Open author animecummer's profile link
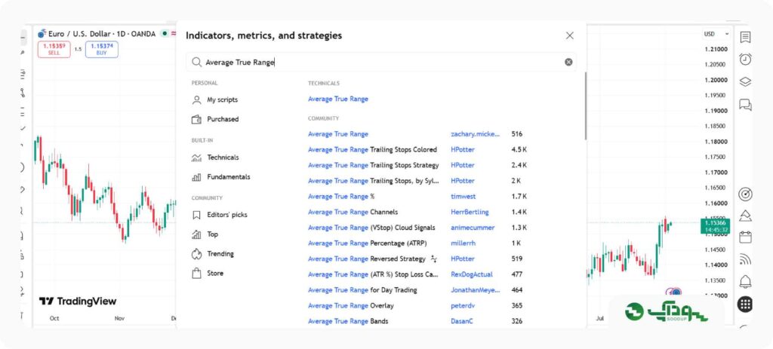The image size is (773, 349). [x=473, y=228]
